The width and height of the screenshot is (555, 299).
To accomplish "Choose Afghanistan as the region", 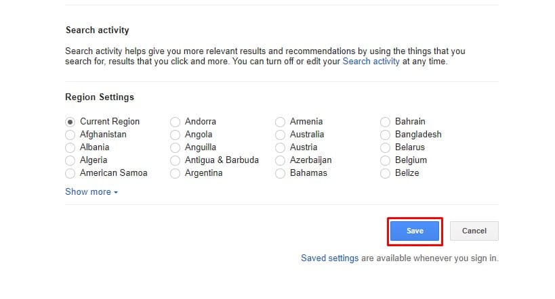I will coord(70,135).
